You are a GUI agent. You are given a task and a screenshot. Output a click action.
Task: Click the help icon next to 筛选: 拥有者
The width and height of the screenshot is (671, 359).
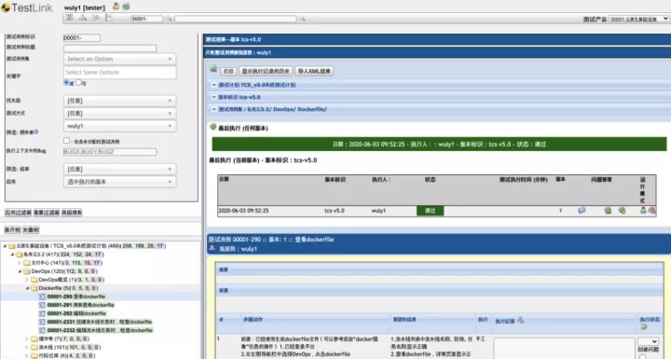tap(36, 131)
